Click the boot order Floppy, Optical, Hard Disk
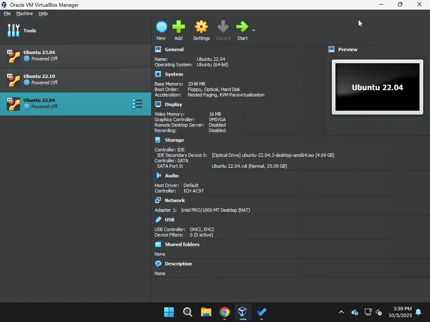The image size is (430, 322). tap(214, 89)
